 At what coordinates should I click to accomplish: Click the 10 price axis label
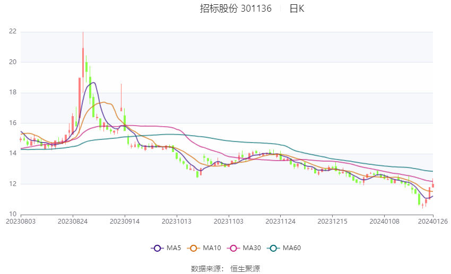point(13,214)
